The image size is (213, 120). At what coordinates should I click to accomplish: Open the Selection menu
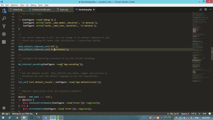coord(15,5)
